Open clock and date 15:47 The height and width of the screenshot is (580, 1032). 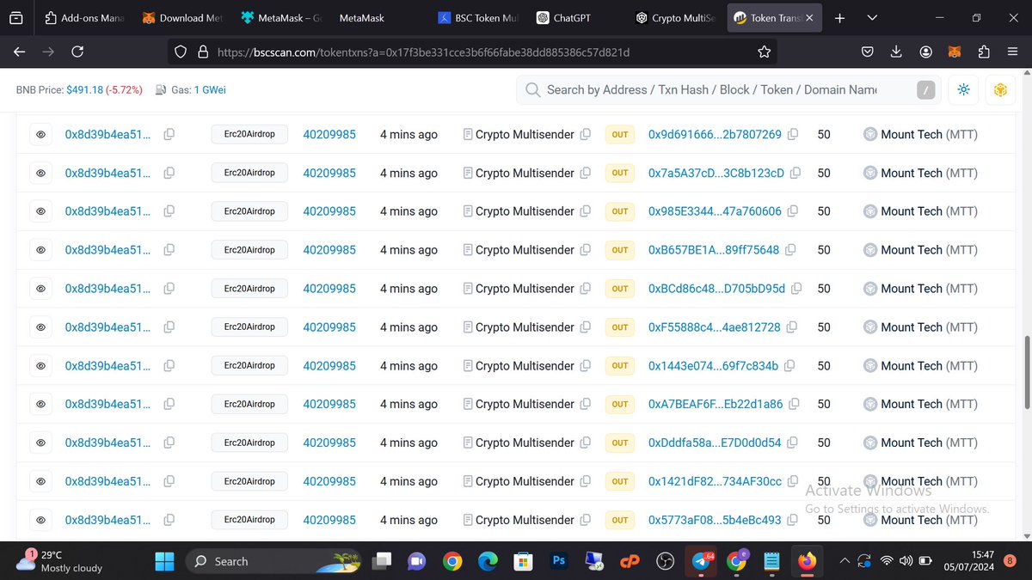[x=970, y=561]
